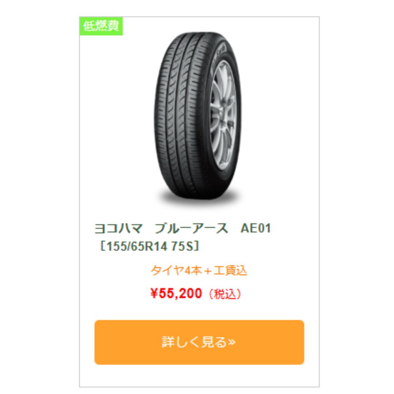Click the » chevron on orange button
This screenshot has height=394, width=394.
232,342
